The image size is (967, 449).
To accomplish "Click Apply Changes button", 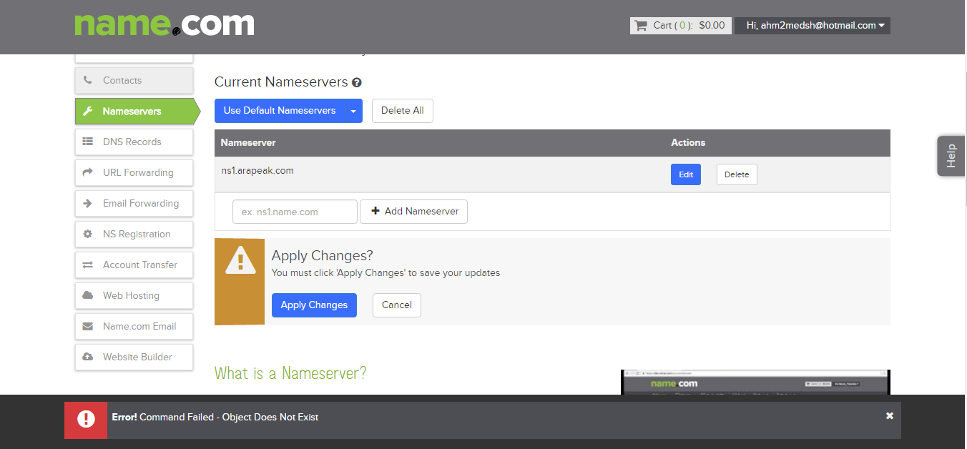I will [314, 305].
